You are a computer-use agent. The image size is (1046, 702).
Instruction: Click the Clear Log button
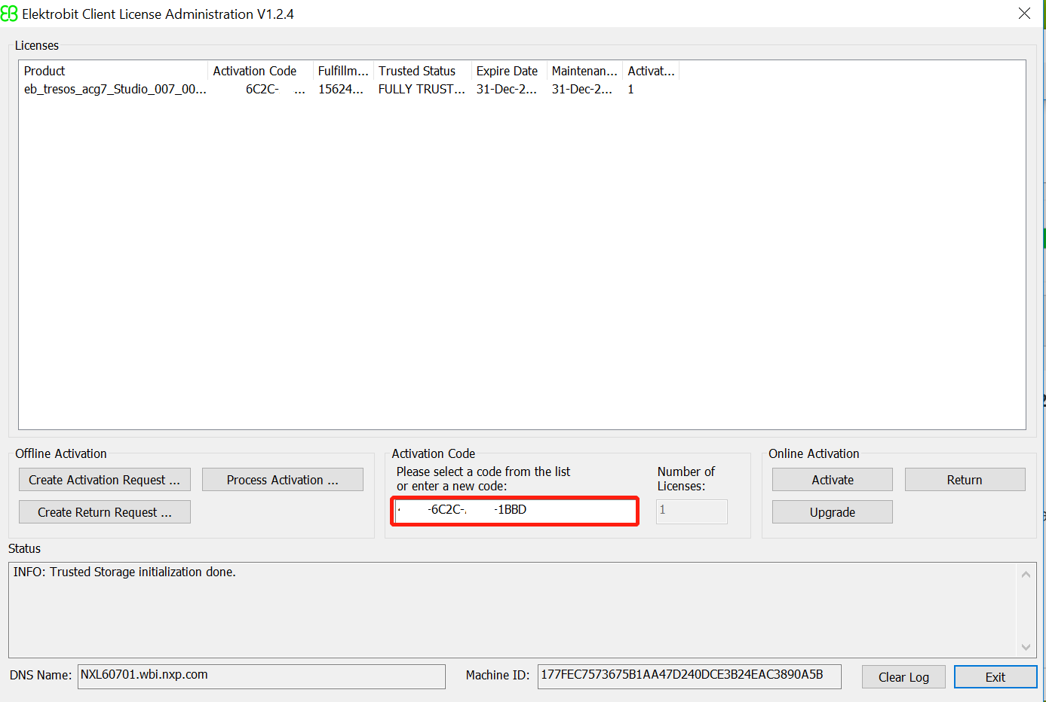(903, 677)
